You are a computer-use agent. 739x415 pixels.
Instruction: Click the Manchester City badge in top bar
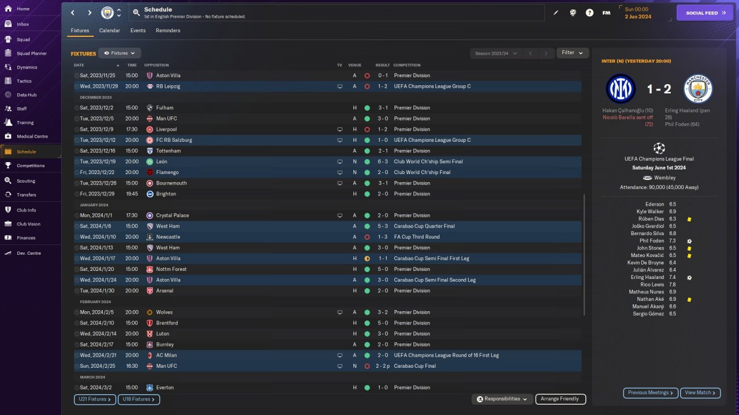tap(107, 13)
